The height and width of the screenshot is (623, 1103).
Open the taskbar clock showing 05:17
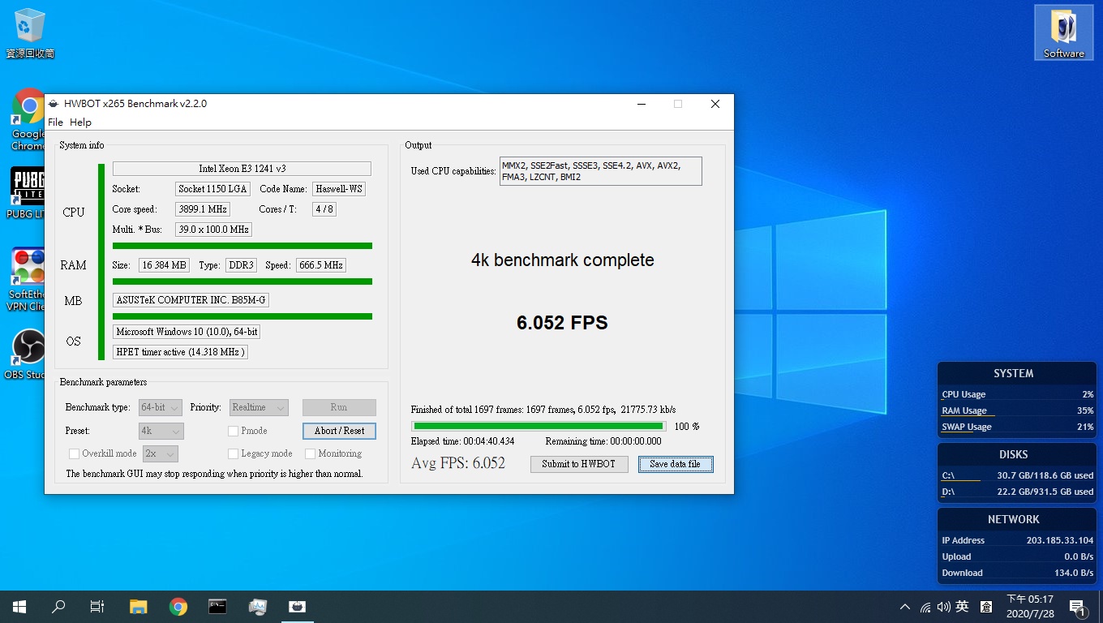[1029, 607]
